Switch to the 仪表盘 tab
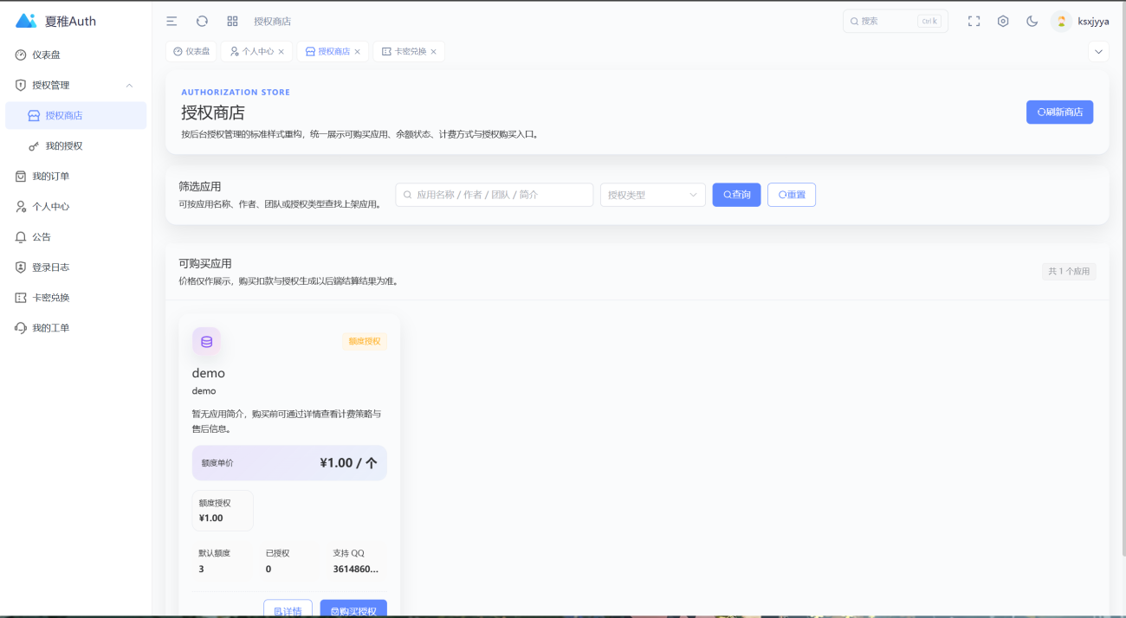This screenshot has width=1126, height=618. point(191,51)
